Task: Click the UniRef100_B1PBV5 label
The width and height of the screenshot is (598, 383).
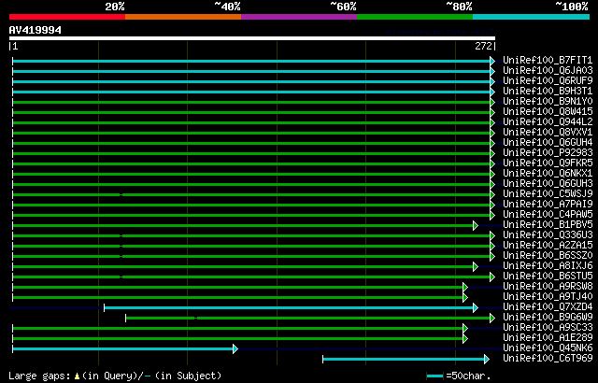Action: click(x=548, y=225)
